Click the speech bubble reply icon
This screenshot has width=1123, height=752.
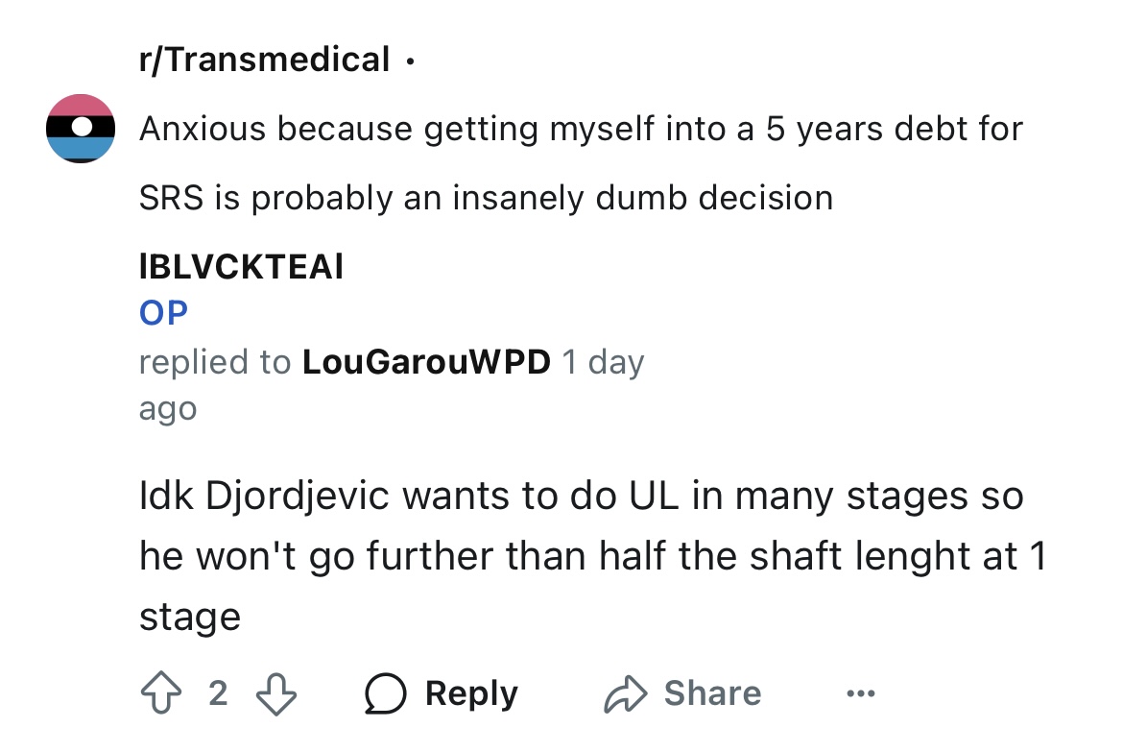pyautogui.click(x=385, y=693)
